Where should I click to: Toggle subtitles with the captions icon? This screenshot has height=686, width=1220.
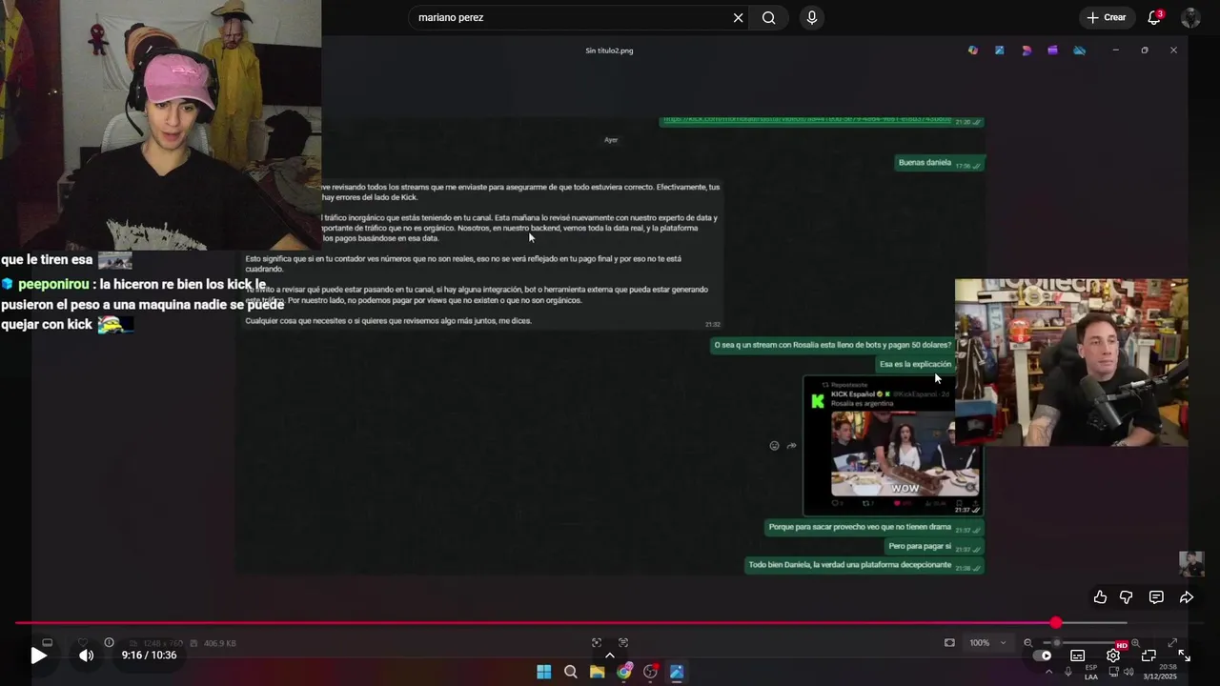point(1077,656)
